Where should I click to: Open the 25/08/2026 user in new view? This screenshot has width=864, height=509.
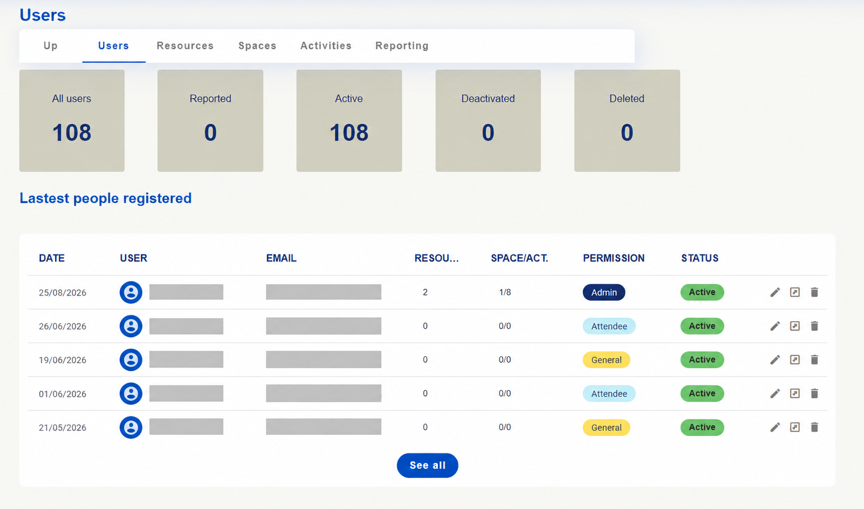(795, 292)
